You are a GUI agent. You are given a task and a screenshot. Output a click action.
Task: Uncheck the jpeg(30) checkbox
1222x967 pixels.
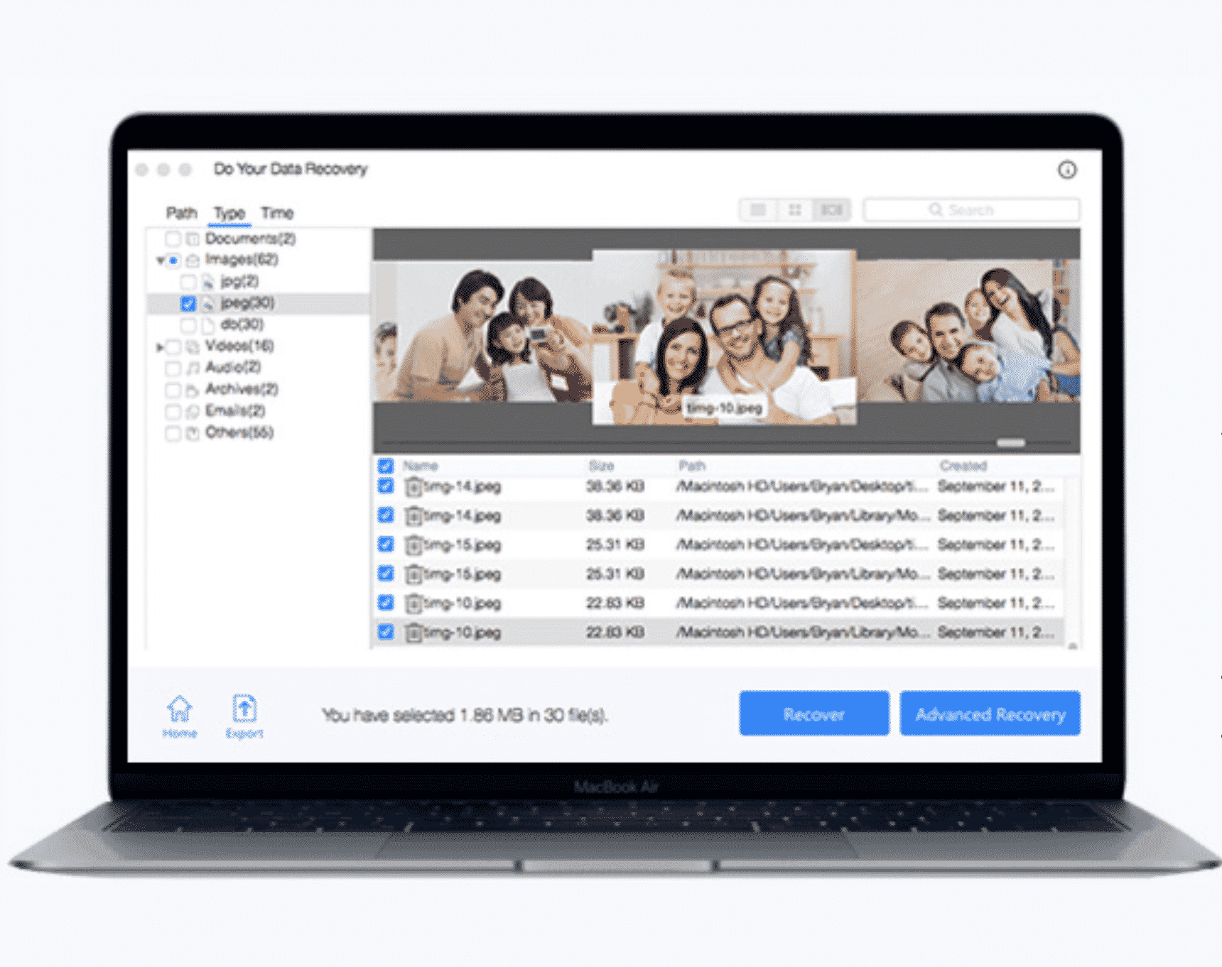tap(188, 304)
